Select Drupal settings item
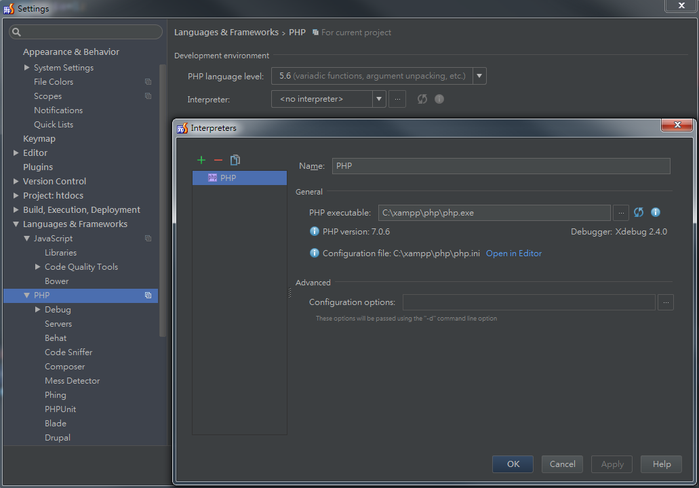The image size is (699, 488). click(58, 438)
